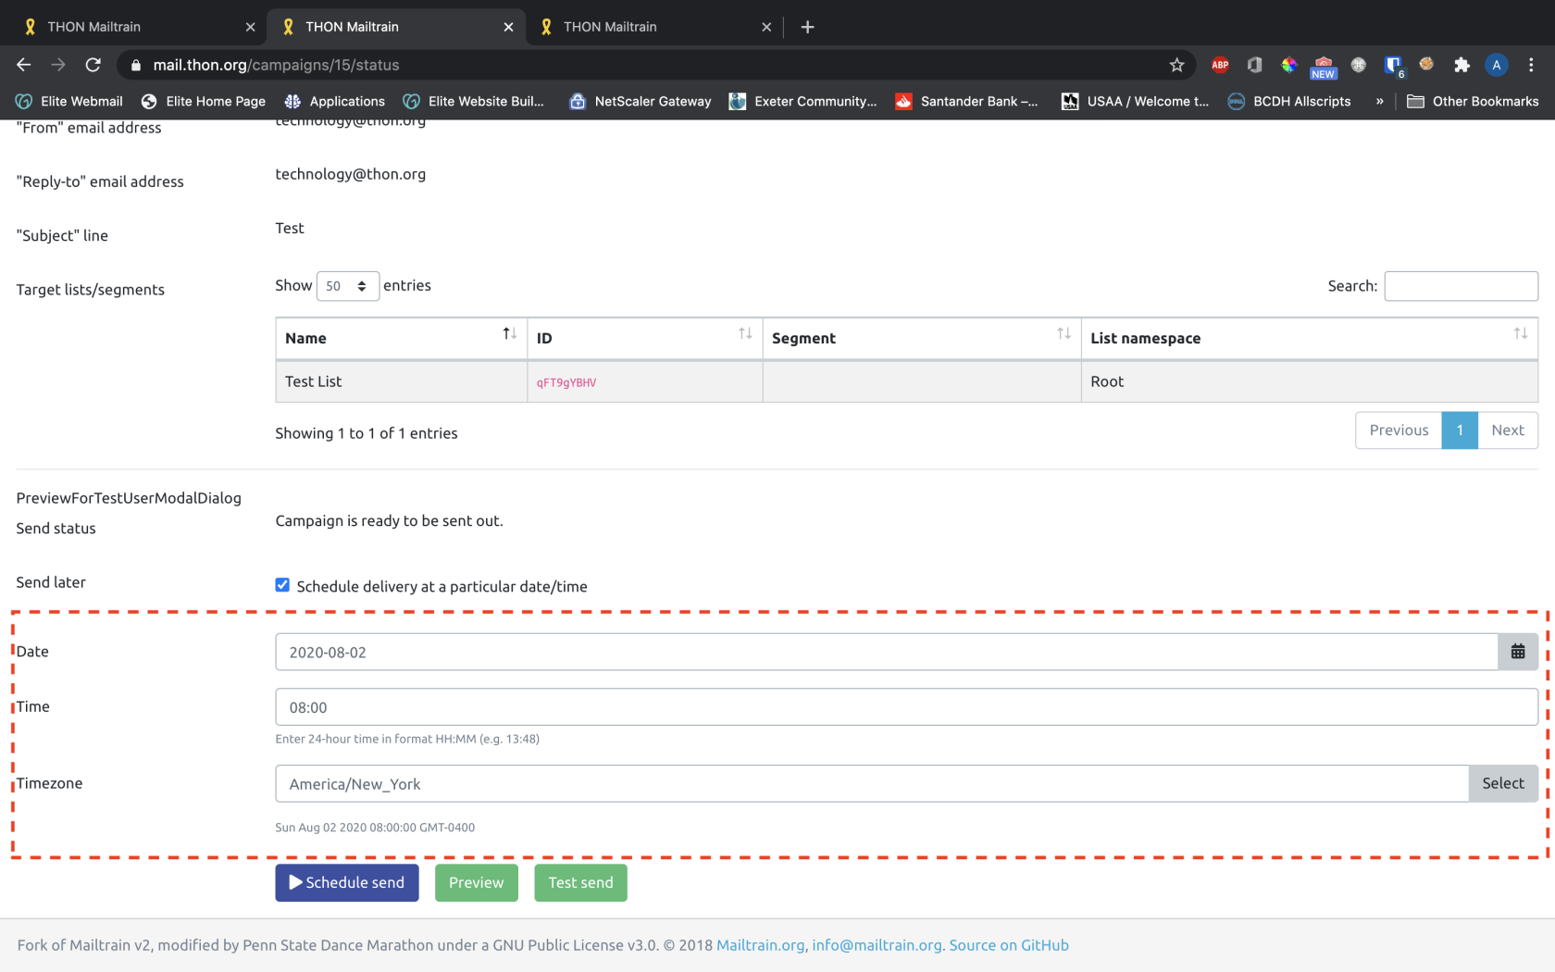Click the Test send button

point(580,882)
